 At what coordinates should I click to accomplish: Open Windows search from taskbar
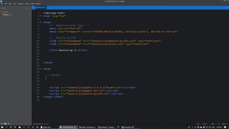pyautogui.click(x=6, y=127)
